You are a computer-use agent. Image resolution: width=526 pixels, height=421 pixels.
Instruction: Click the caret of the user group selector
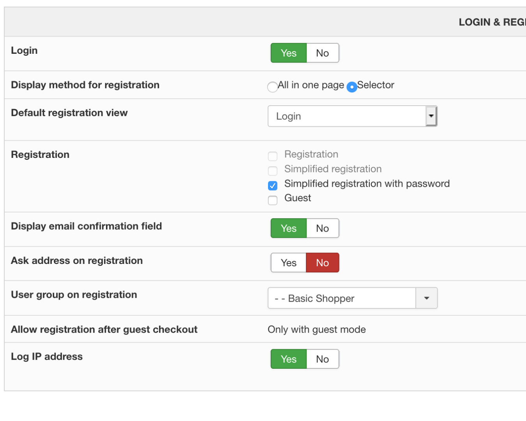(427, 298)
